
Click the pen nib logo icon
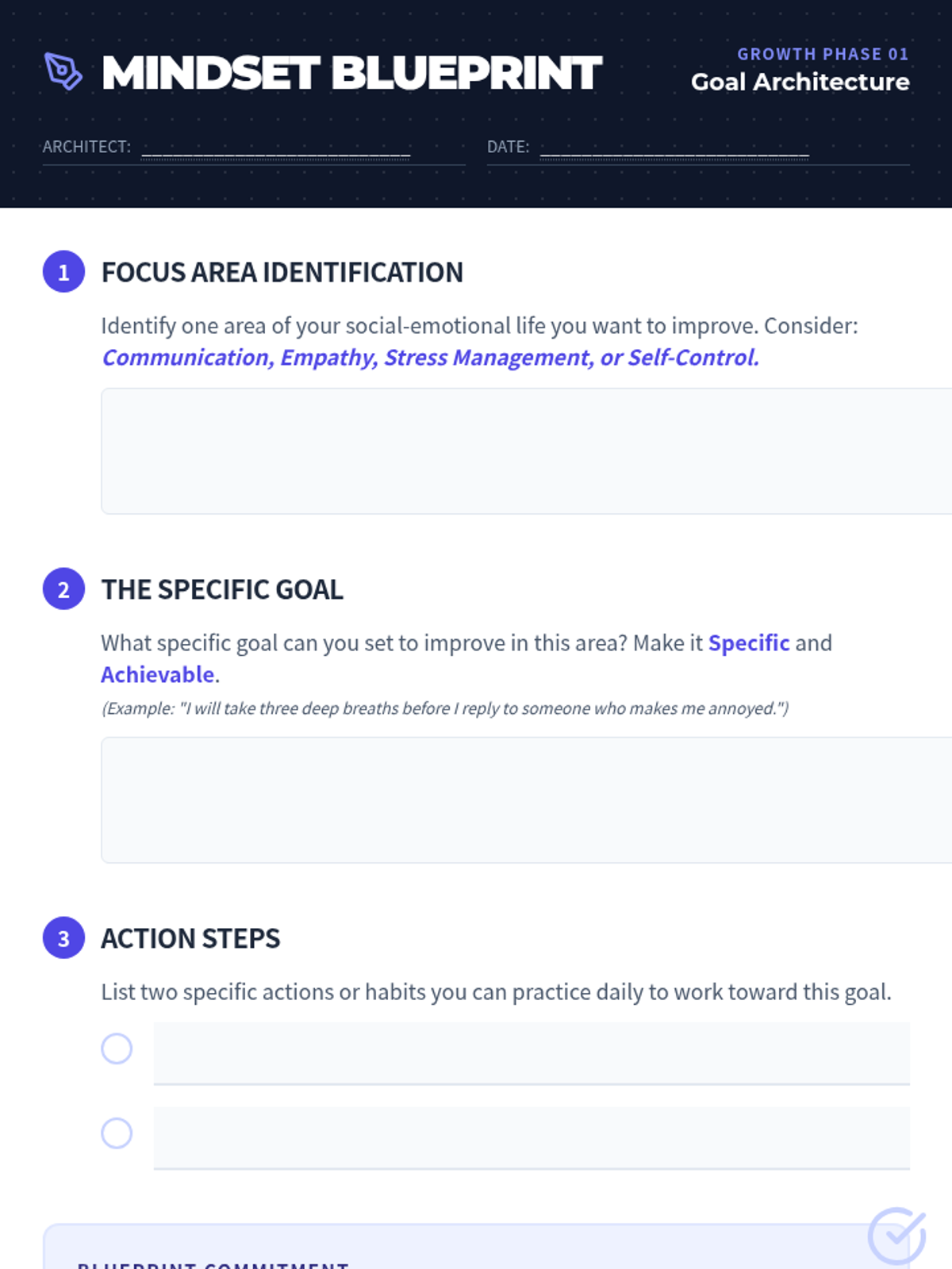[x=63, y=71]
